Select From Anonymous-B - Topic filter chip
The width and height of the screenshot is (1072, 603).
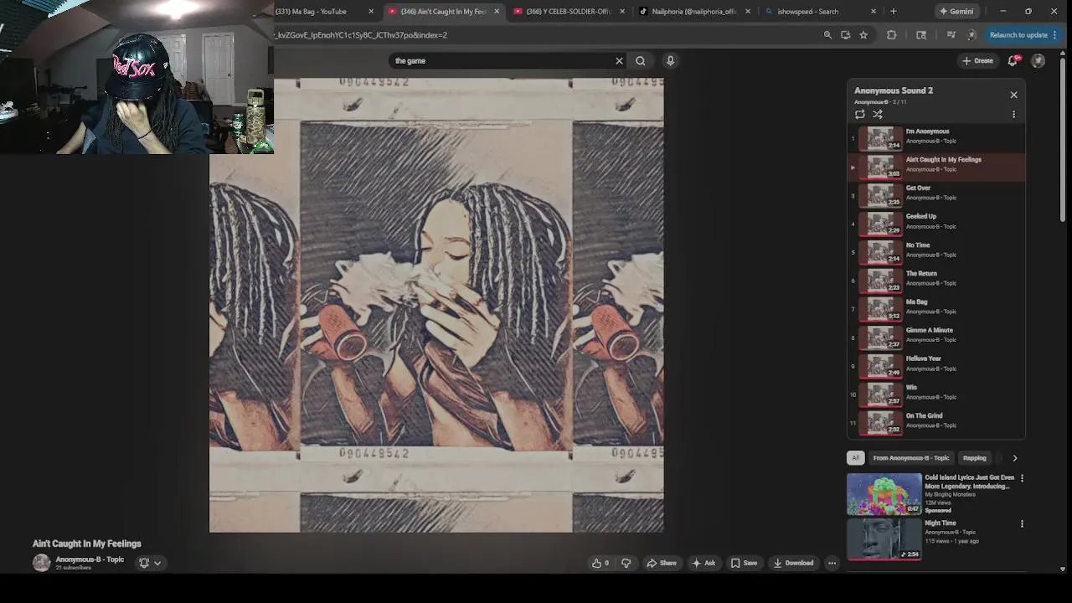pos(911,458)
